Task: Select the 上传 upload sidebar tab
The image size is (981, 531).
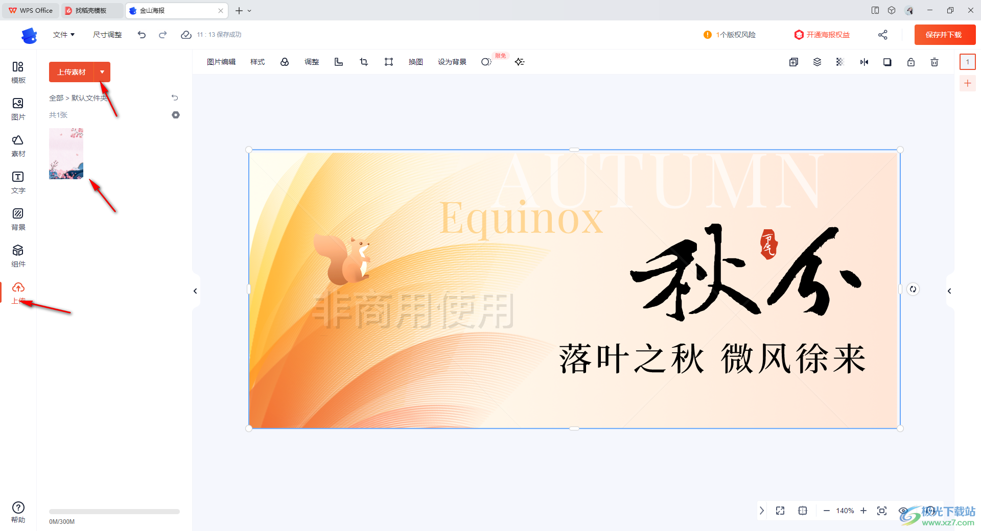Action: 18,293
